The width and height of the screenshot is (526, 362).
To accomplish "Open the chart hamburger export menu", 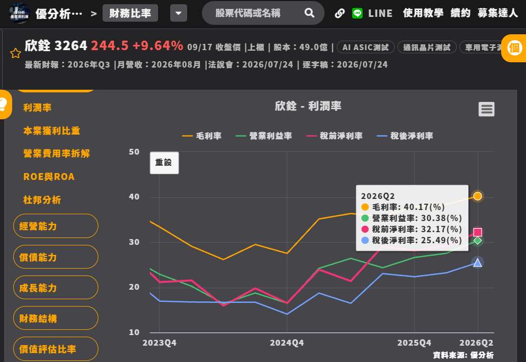I will pos(486,109).
